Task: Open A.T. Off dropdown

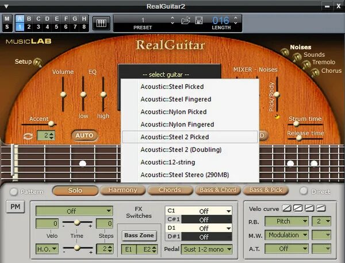Action: coord(286,249)
